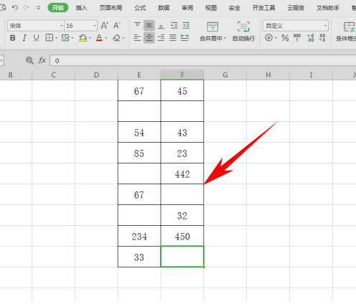Switch to the 插入 ribbon tab
The image size is (356, 304).
click(81, 8)
